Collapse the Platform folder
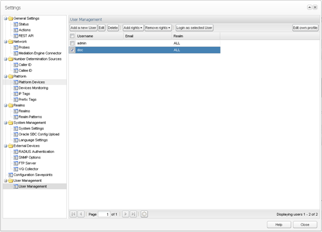The image size is (322, 232). click(x=6, y=76)
